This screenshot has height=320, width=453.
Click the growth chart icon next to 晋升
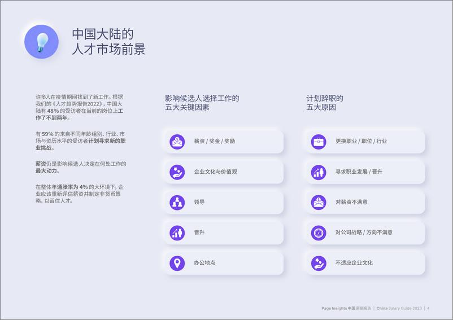(x=177, y=233)
